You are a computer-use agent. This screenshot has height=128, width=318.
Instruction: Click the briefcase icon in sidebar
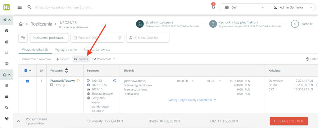[7, 97]
